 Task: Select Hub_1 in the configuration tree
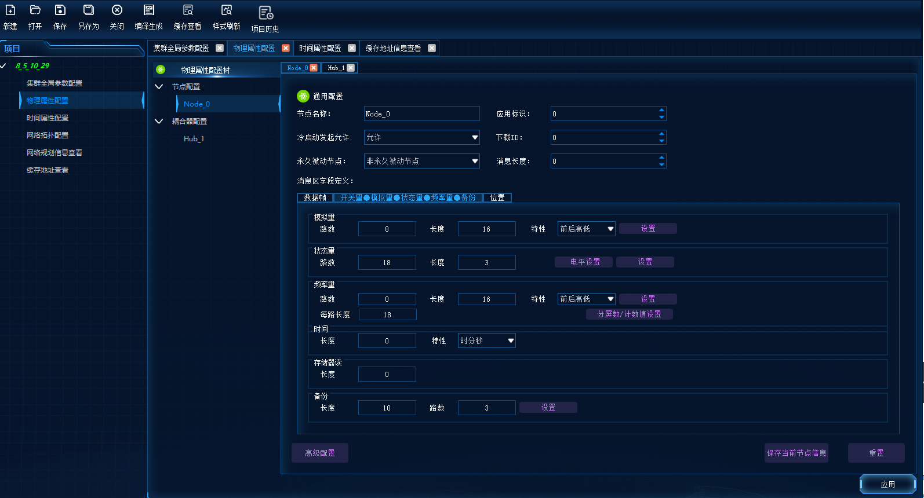point(194,138)
